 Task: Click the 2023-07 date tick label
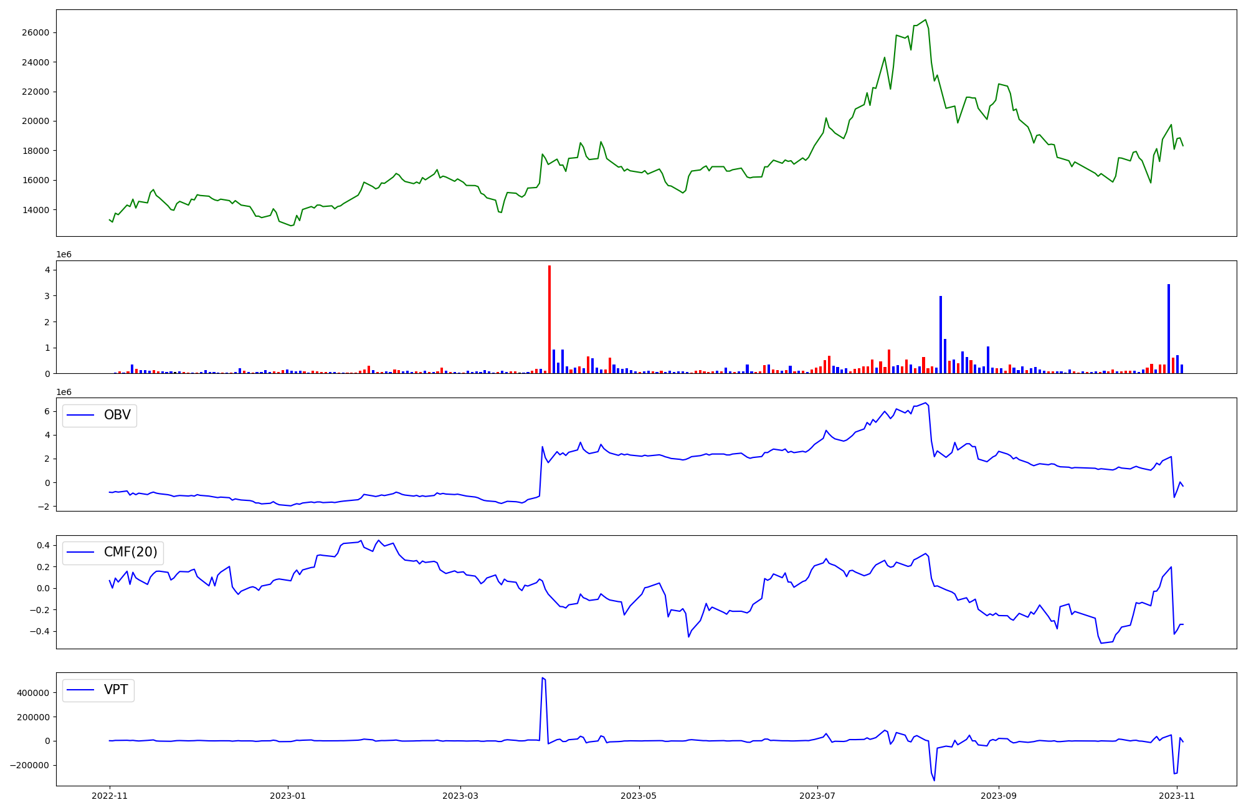pyautogui.click(x=817, y=796)
